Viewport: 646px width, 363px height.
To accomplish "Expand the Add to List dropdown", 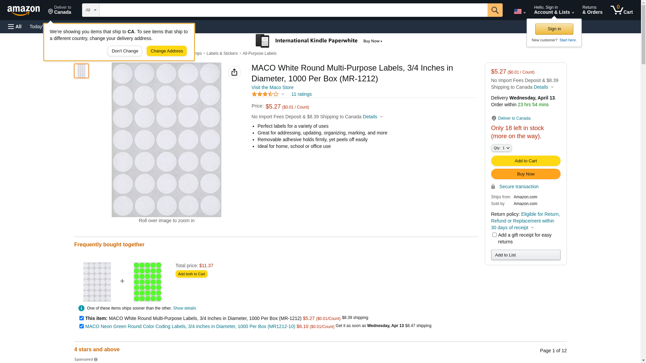I will [526, 255].
